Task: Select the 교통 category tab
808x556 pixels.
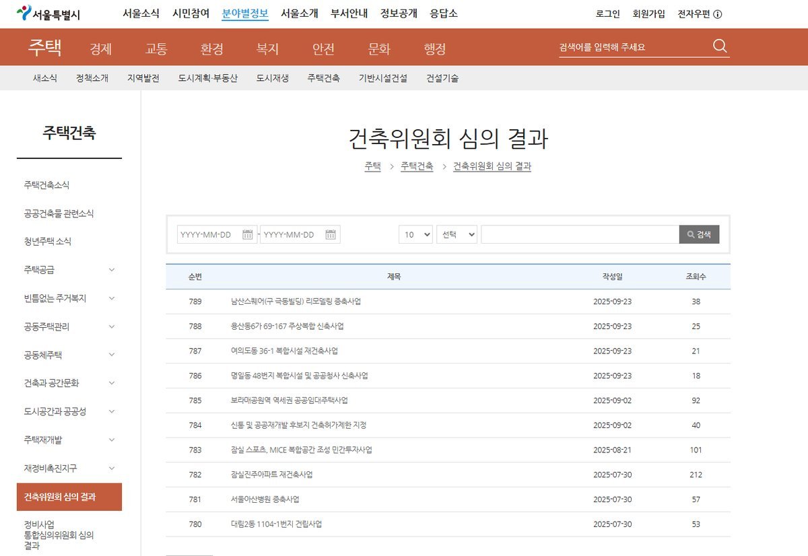Action: (156, 48)
